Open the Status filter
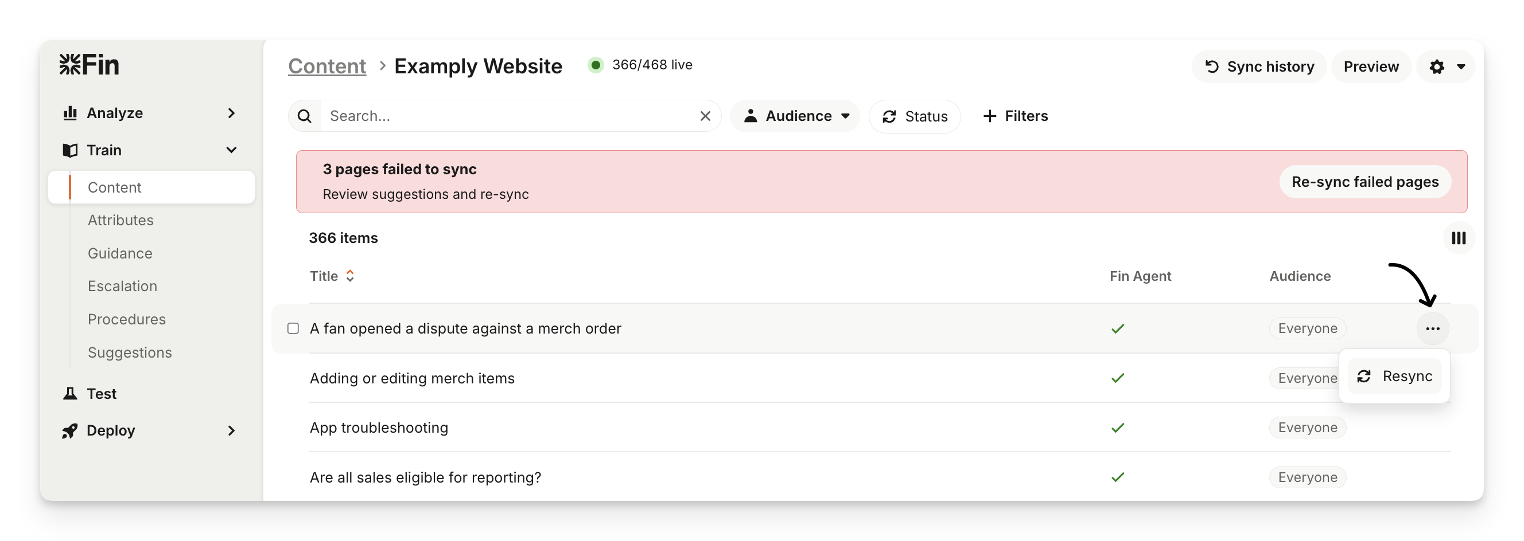 point(915,116)
